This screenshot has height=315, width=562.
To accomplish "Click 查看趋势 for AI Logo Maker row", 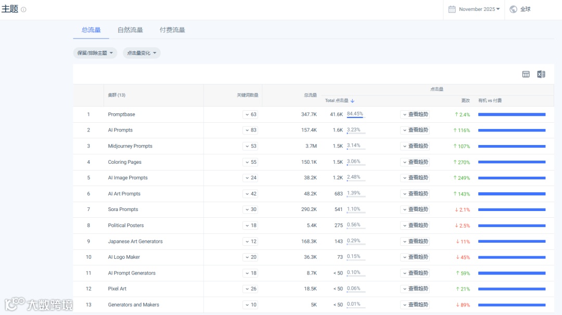I will pyautogui.click(x=415, y=257).
